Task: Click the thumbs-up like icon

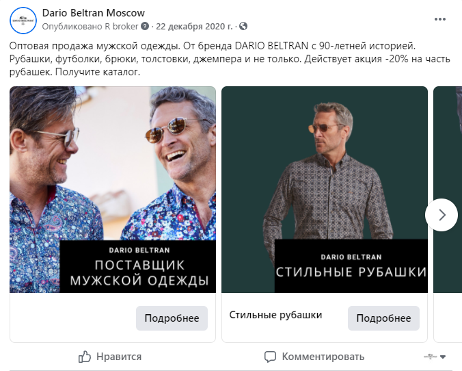Action: [x=85, y=356]
